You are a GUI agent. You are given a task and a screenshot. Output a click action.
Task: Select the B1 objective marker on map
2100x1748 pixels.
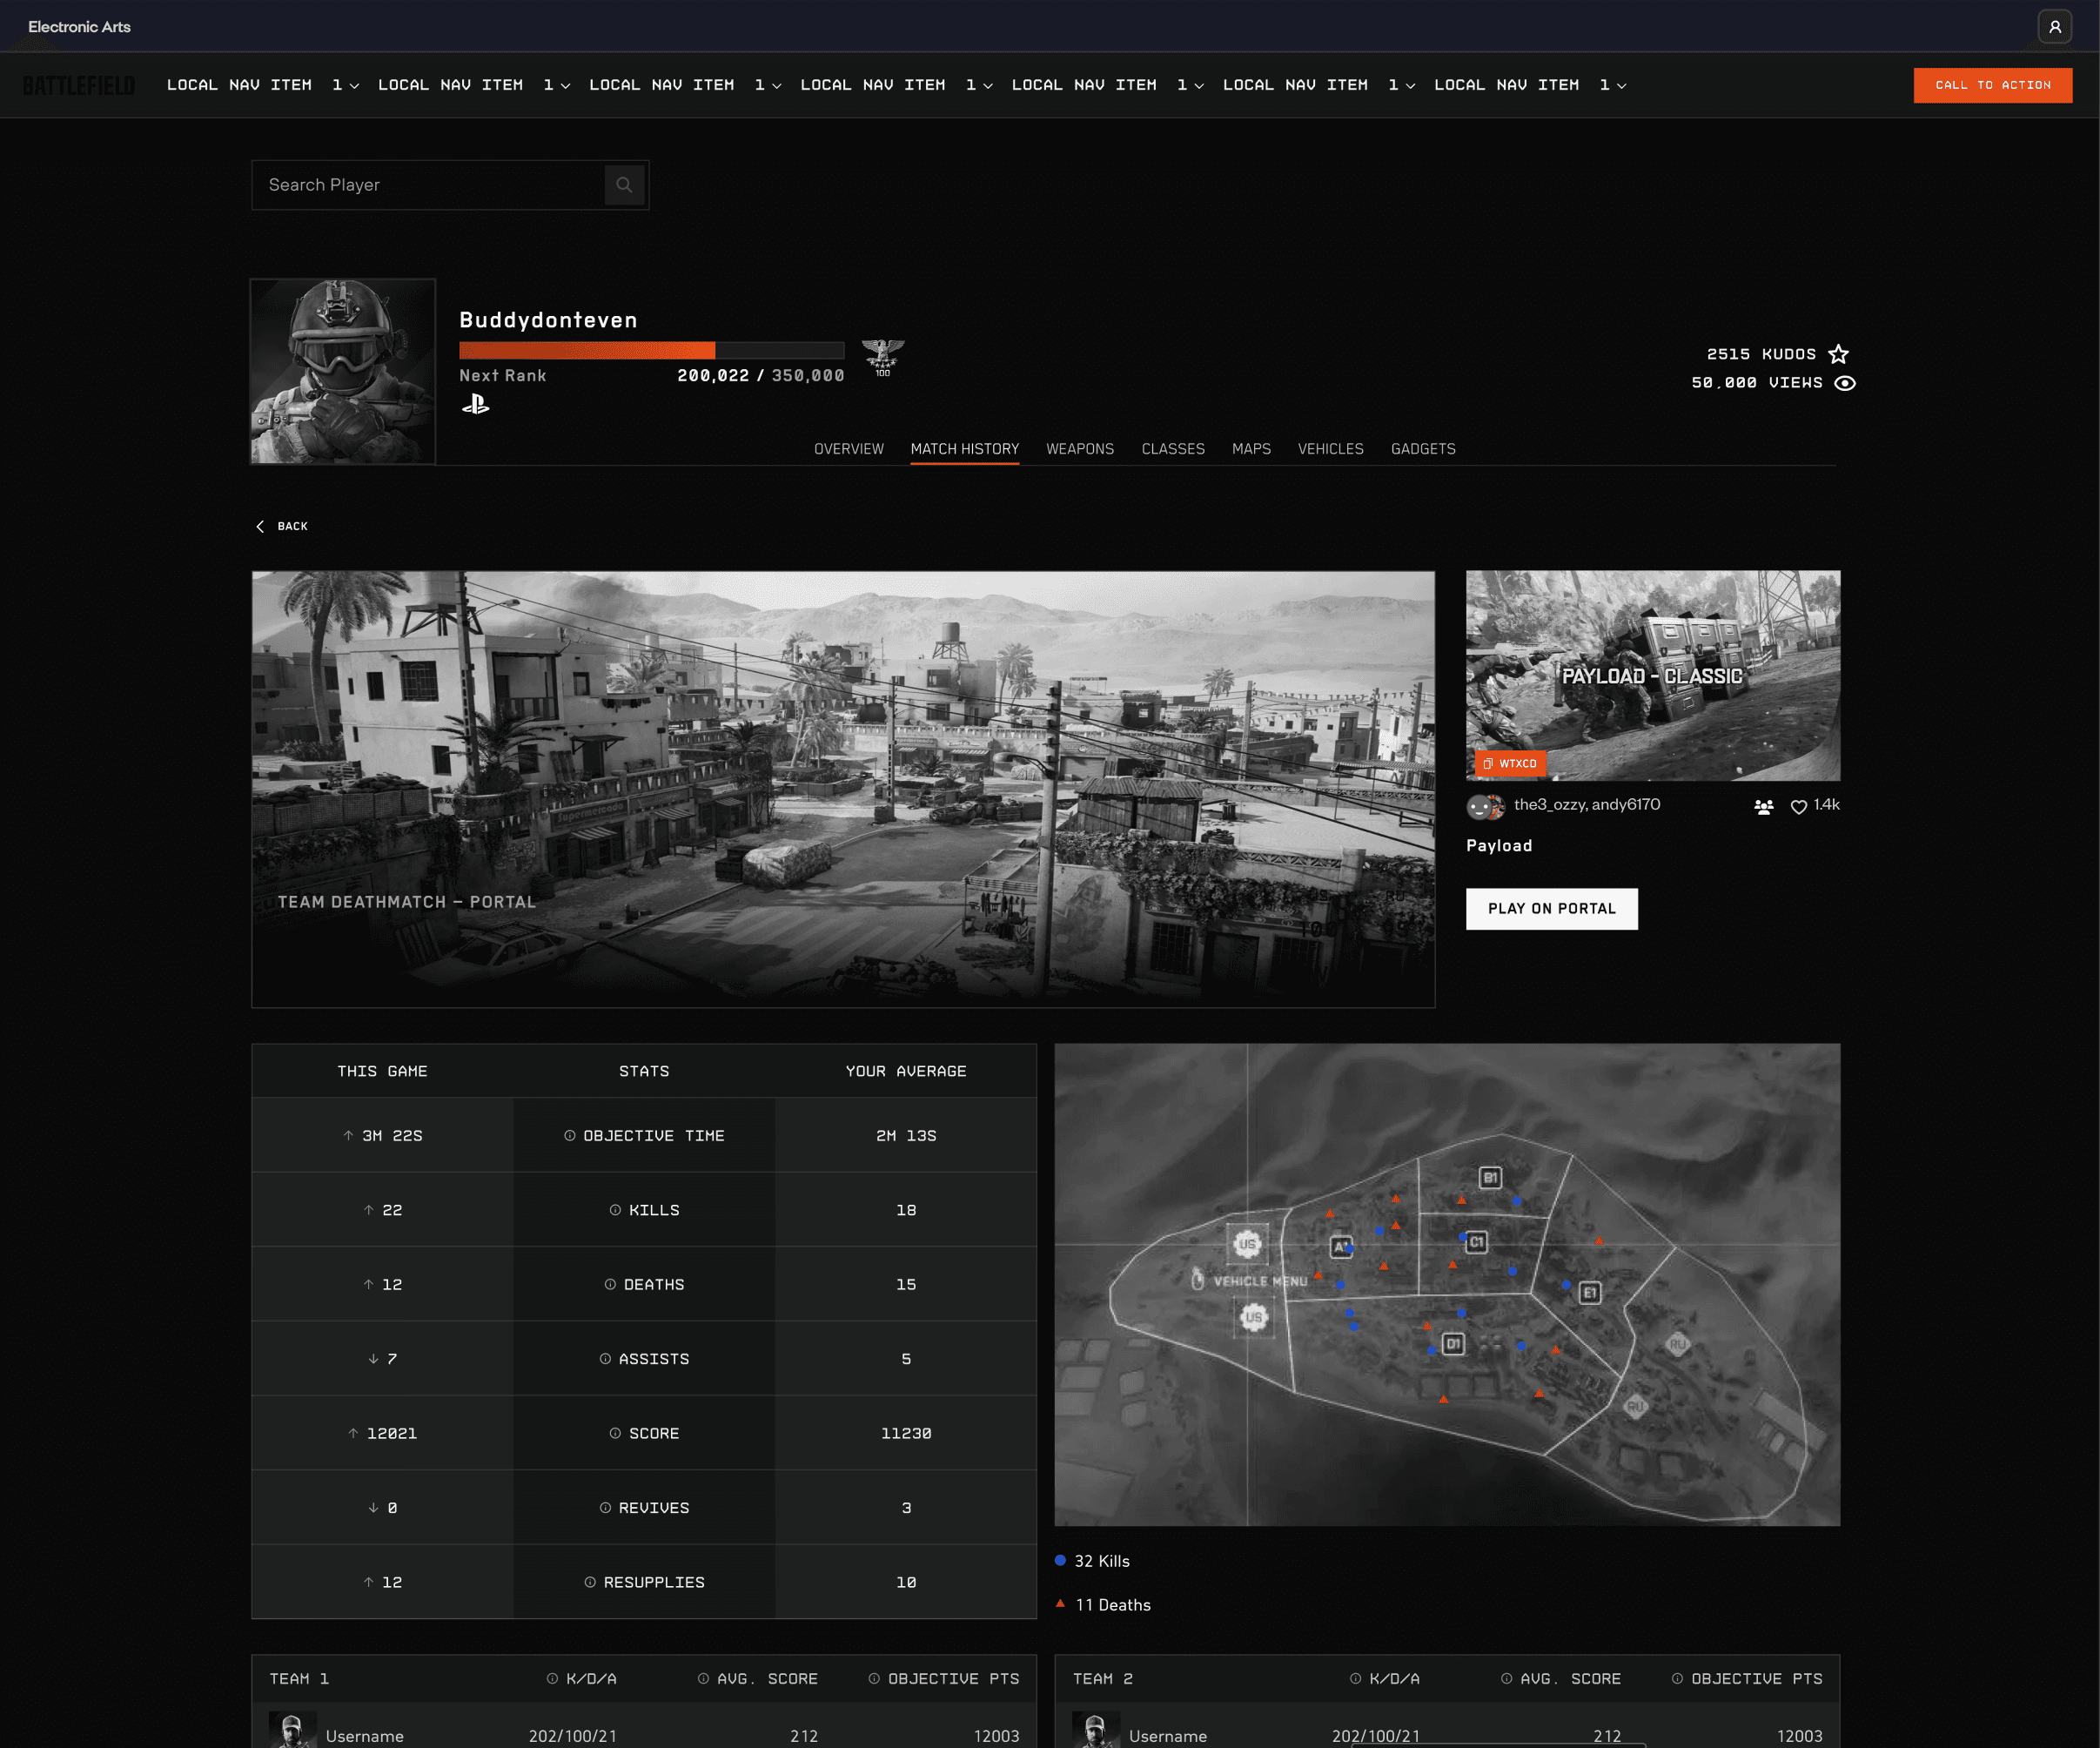1490,1177
